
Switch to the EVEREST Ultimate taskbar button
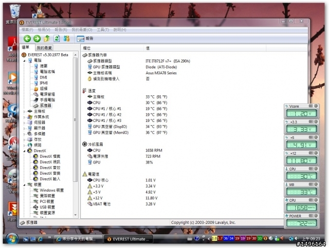click(128, 239)
